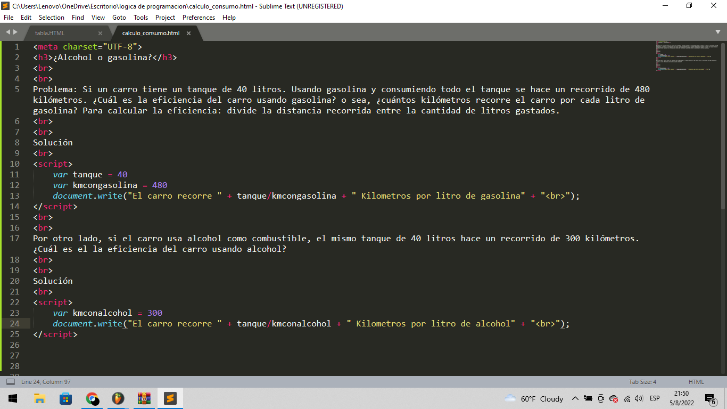Screen dimensions: 727x409
Task: Open Google Chrome from taskbar
Action: point(92,398)
